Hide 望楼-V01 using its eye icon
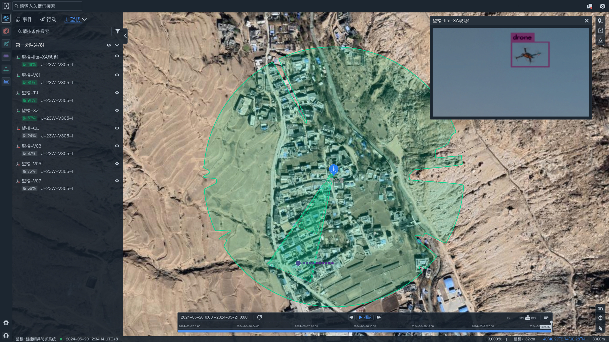Viewport: 609px width, 342px height. (117, 75)
